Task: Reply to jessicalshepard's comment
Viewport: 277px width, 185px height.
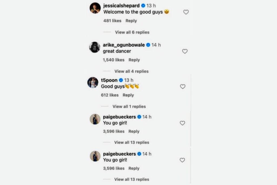Action: click(131, 21)
